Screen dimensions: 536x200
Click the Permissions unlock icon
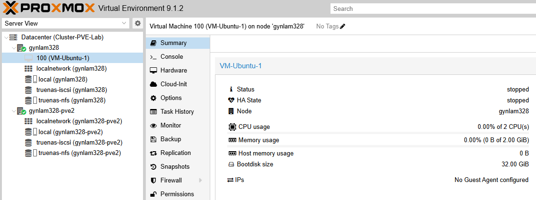(x=153, y=194)
